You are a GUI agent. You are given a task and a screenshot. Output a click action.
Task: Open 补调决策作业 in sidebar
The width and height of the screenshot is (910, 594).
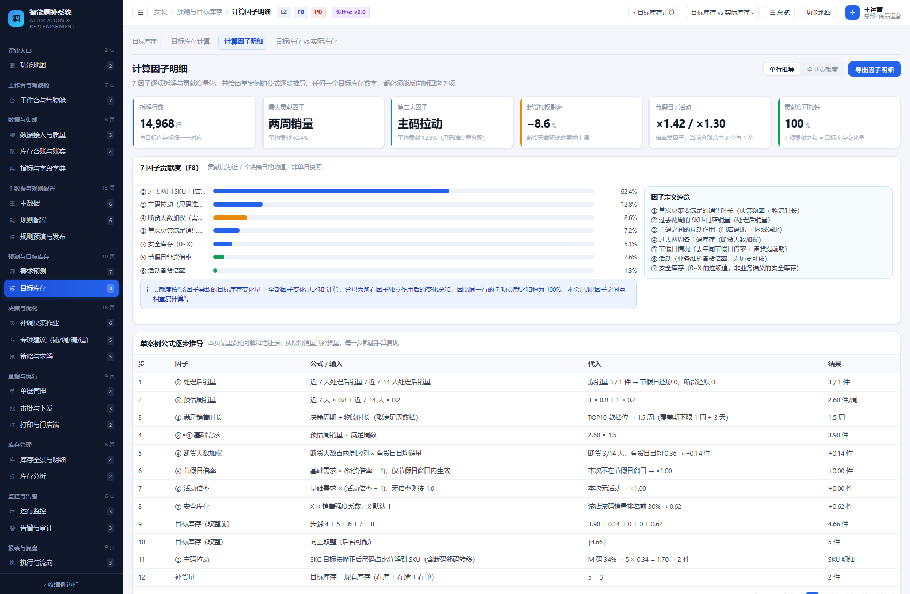click(62, 323)
